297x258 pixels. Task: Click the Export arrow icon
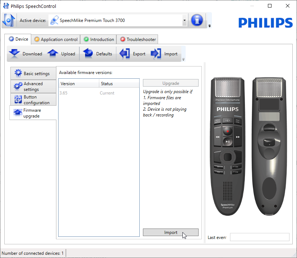click(x=125, y=54)
